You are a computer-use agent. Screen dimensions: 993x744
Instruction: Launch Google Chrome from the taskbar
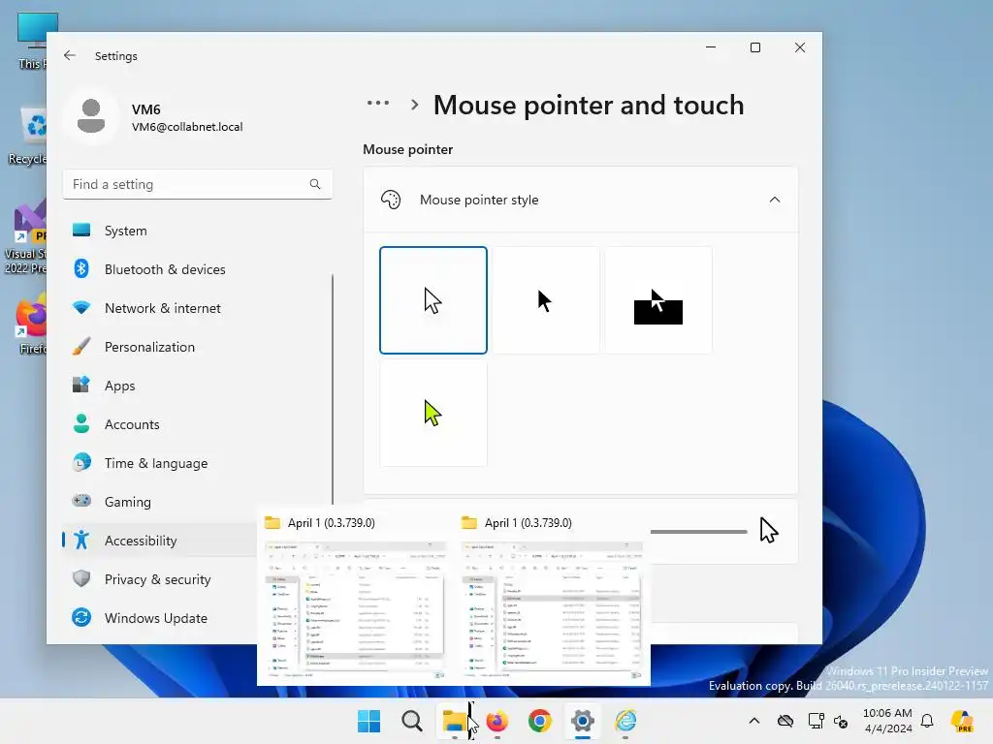click(x=539, y=721)
